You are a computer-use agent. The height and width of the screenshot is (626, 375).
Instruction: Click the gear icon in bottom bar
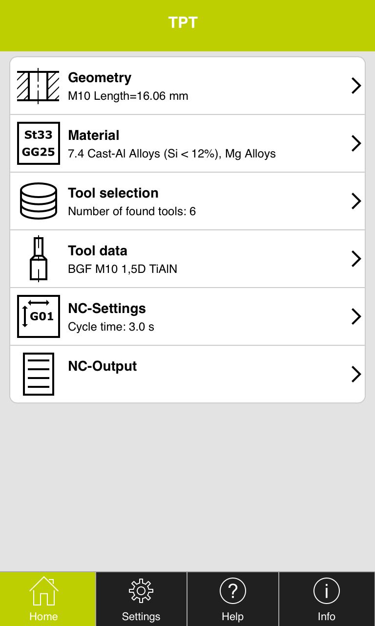[141, 591]
